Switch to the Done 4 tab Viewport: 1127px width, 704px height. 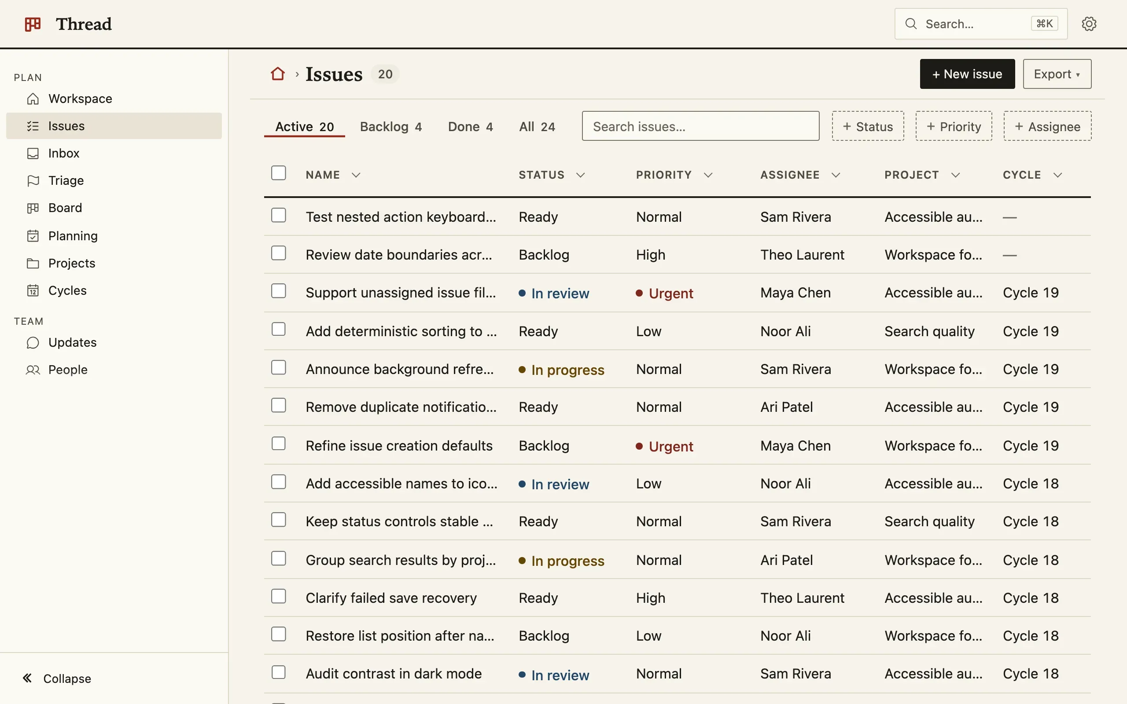470,127
